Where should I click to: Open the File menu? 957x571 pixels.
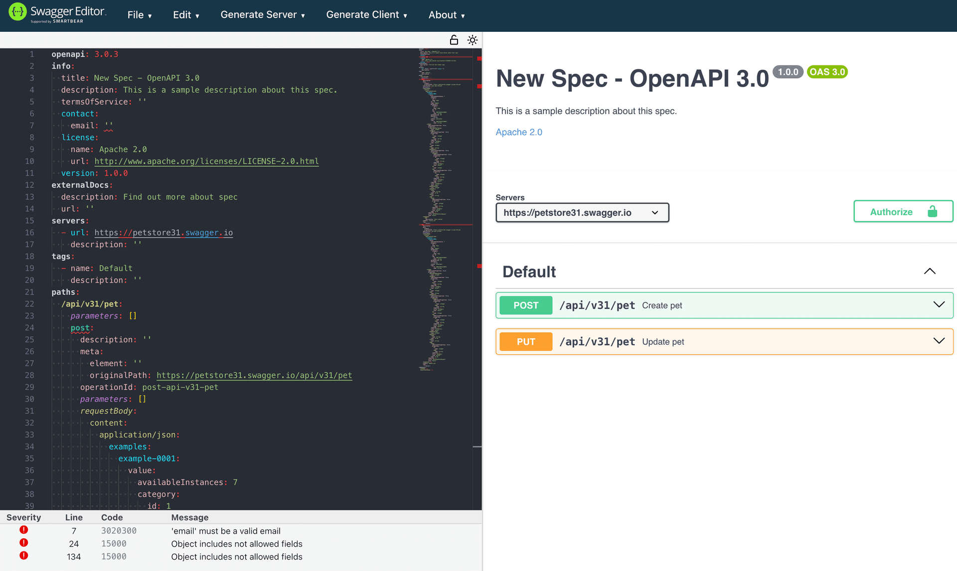[x=140, y=14]
